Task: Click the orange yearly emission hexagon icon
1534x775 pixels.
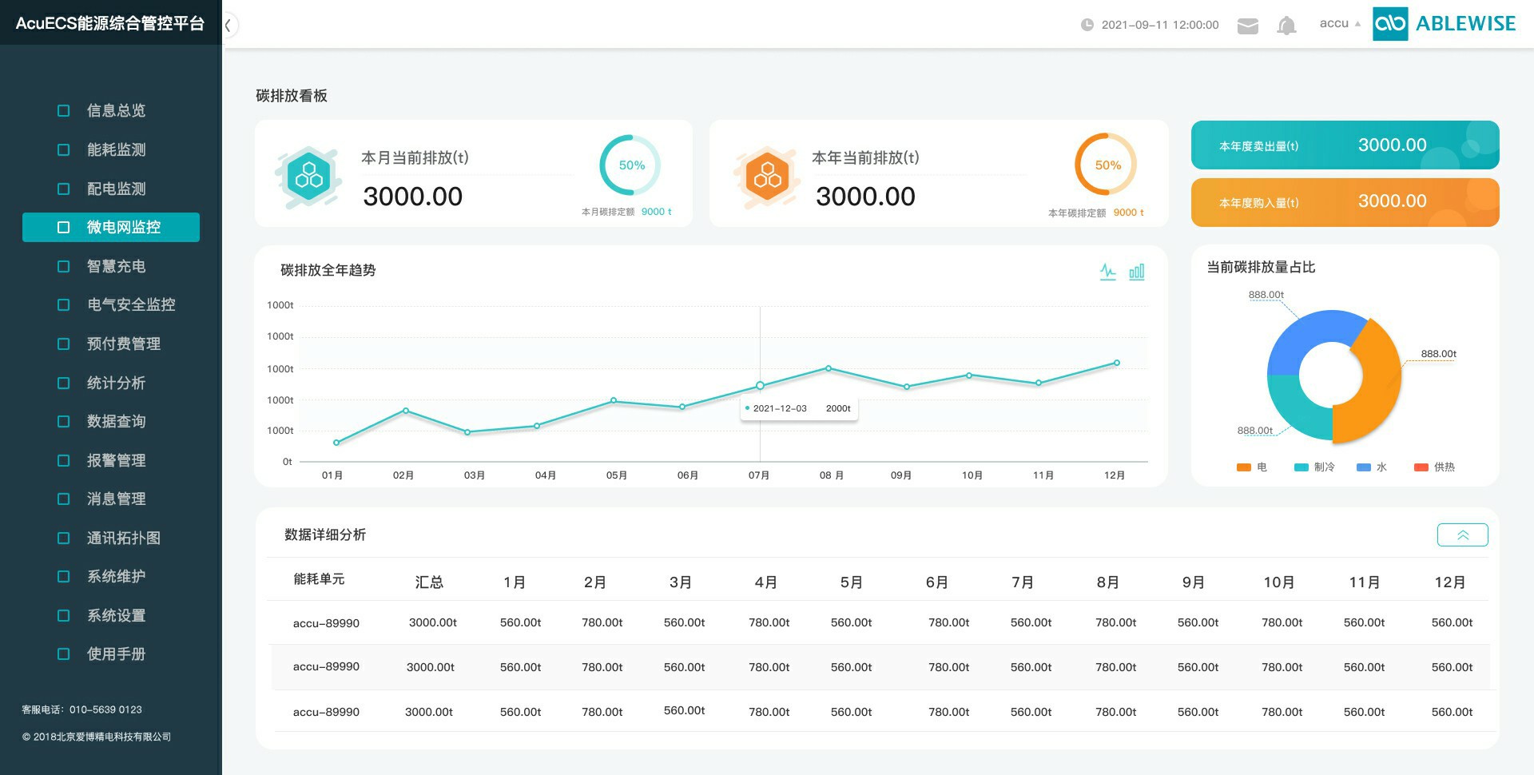Action: pos(767,177)
